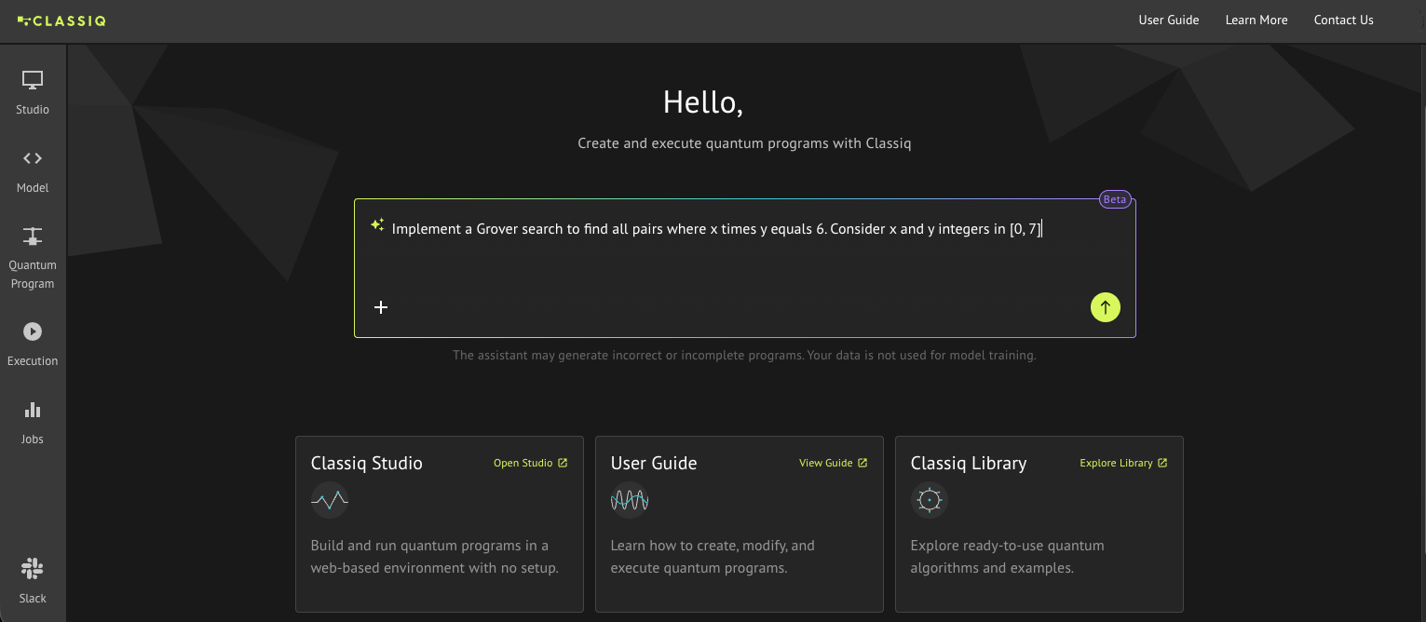Open the Studio sidebar icon

(x=33, y=80)
